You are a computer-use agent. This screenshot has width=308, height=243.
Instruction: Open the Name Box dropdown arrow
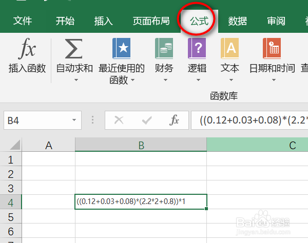(74, 120)
